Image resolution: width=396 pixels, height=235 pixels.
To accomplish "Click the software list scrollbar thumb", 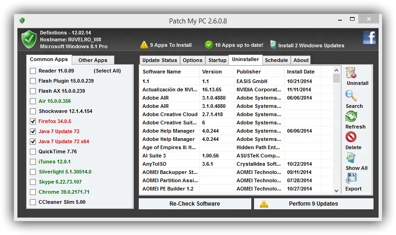I will coord(336,78).
